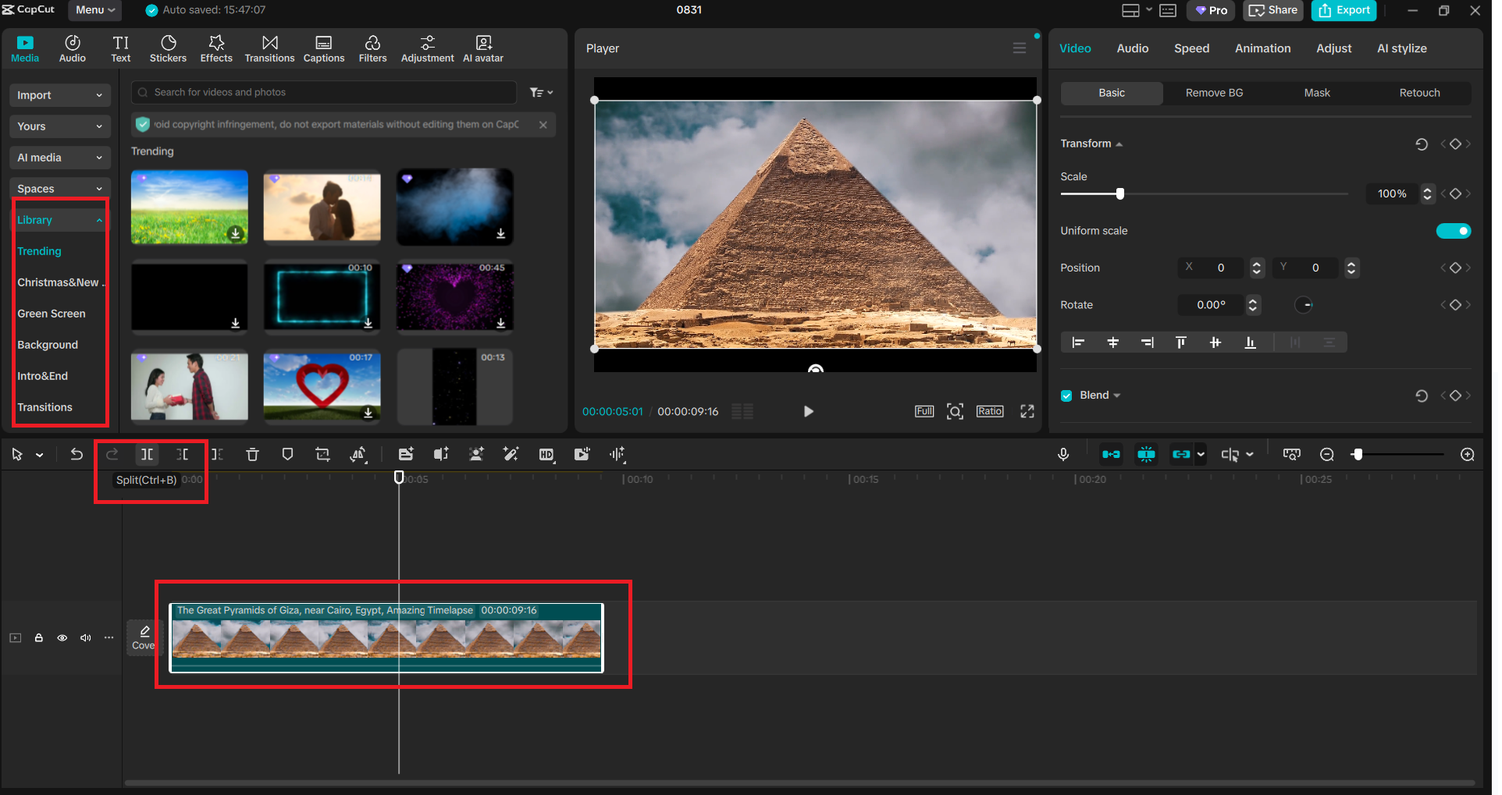This screenshot has height=795, width=1502.
Task: Switch to the Audio tab in properties panel
Action: pos(1132,48)
